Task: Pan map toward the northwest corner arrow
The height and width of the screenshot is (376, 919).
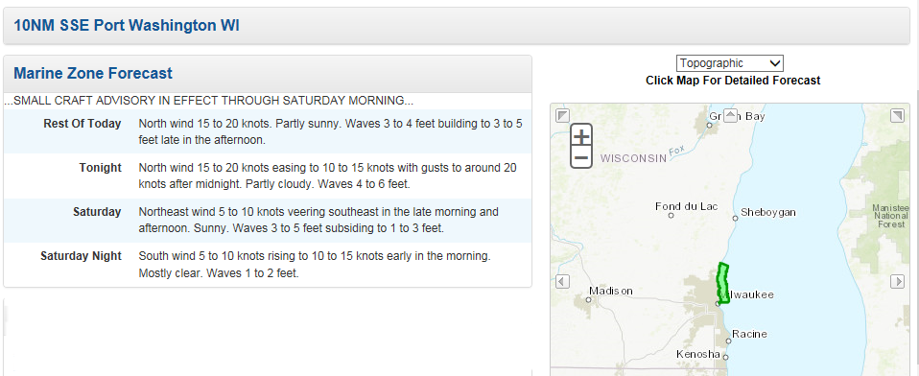Action: tap(563, 115)
